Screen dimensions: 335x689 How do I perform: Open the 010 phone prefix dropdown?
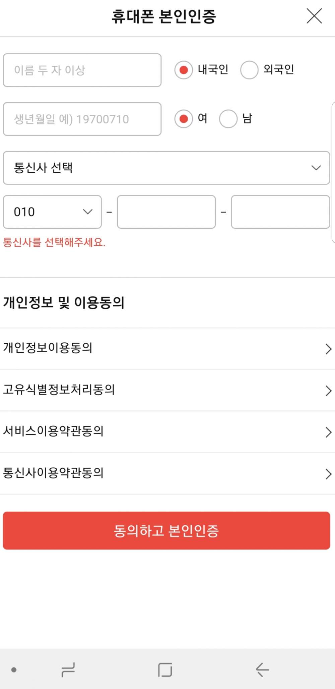point(52,212)
